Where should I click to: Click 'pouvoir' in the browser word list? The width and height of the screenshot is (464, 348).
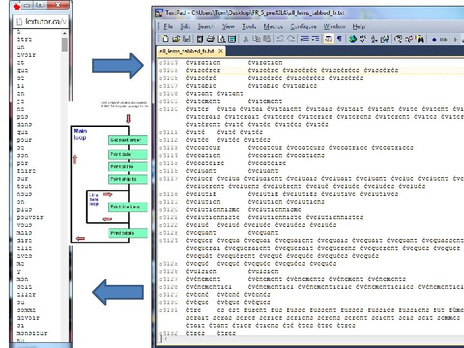pyautogui.click(x=30, y=217)
